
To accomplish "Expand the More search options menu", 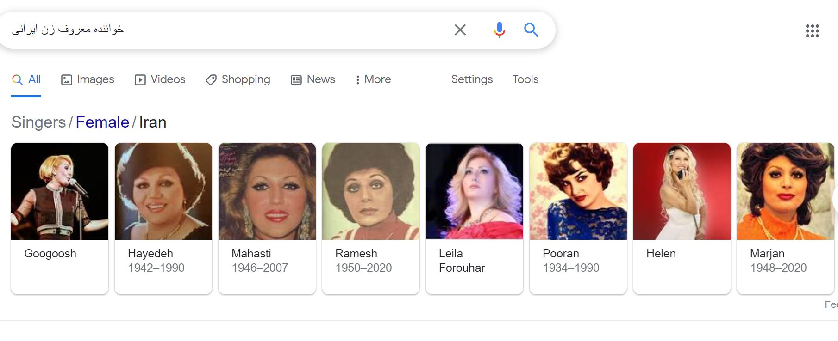I will (373, 79).
